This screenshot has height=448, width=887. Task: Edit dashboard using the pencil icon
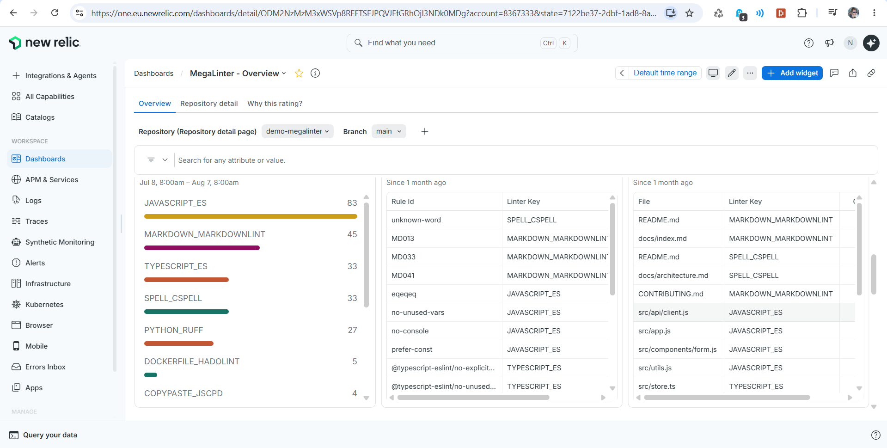[x=732, y=73]
